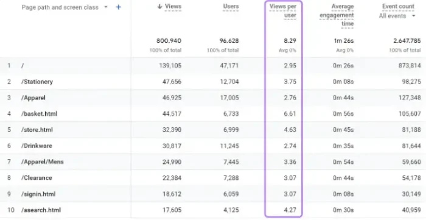Click views value 47,656 for /Stationery
The width and height of the screenshot is (426, 220).
[x=172, y=82]
